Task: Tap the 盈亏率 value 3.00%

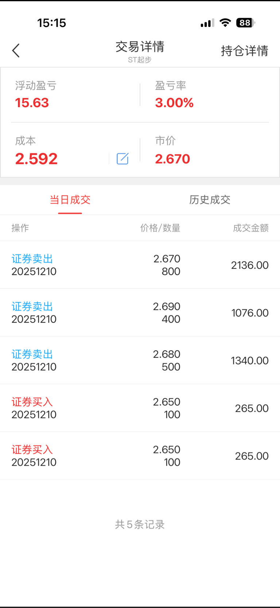Action: pyautogui.click(x=174, y=103)
